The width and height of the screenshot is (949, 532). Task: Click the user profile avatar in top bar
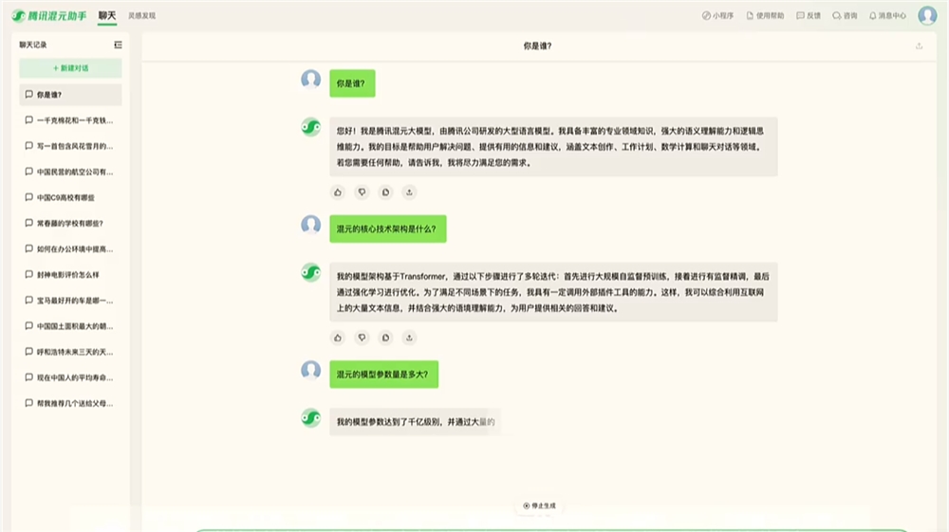point(927,16)
